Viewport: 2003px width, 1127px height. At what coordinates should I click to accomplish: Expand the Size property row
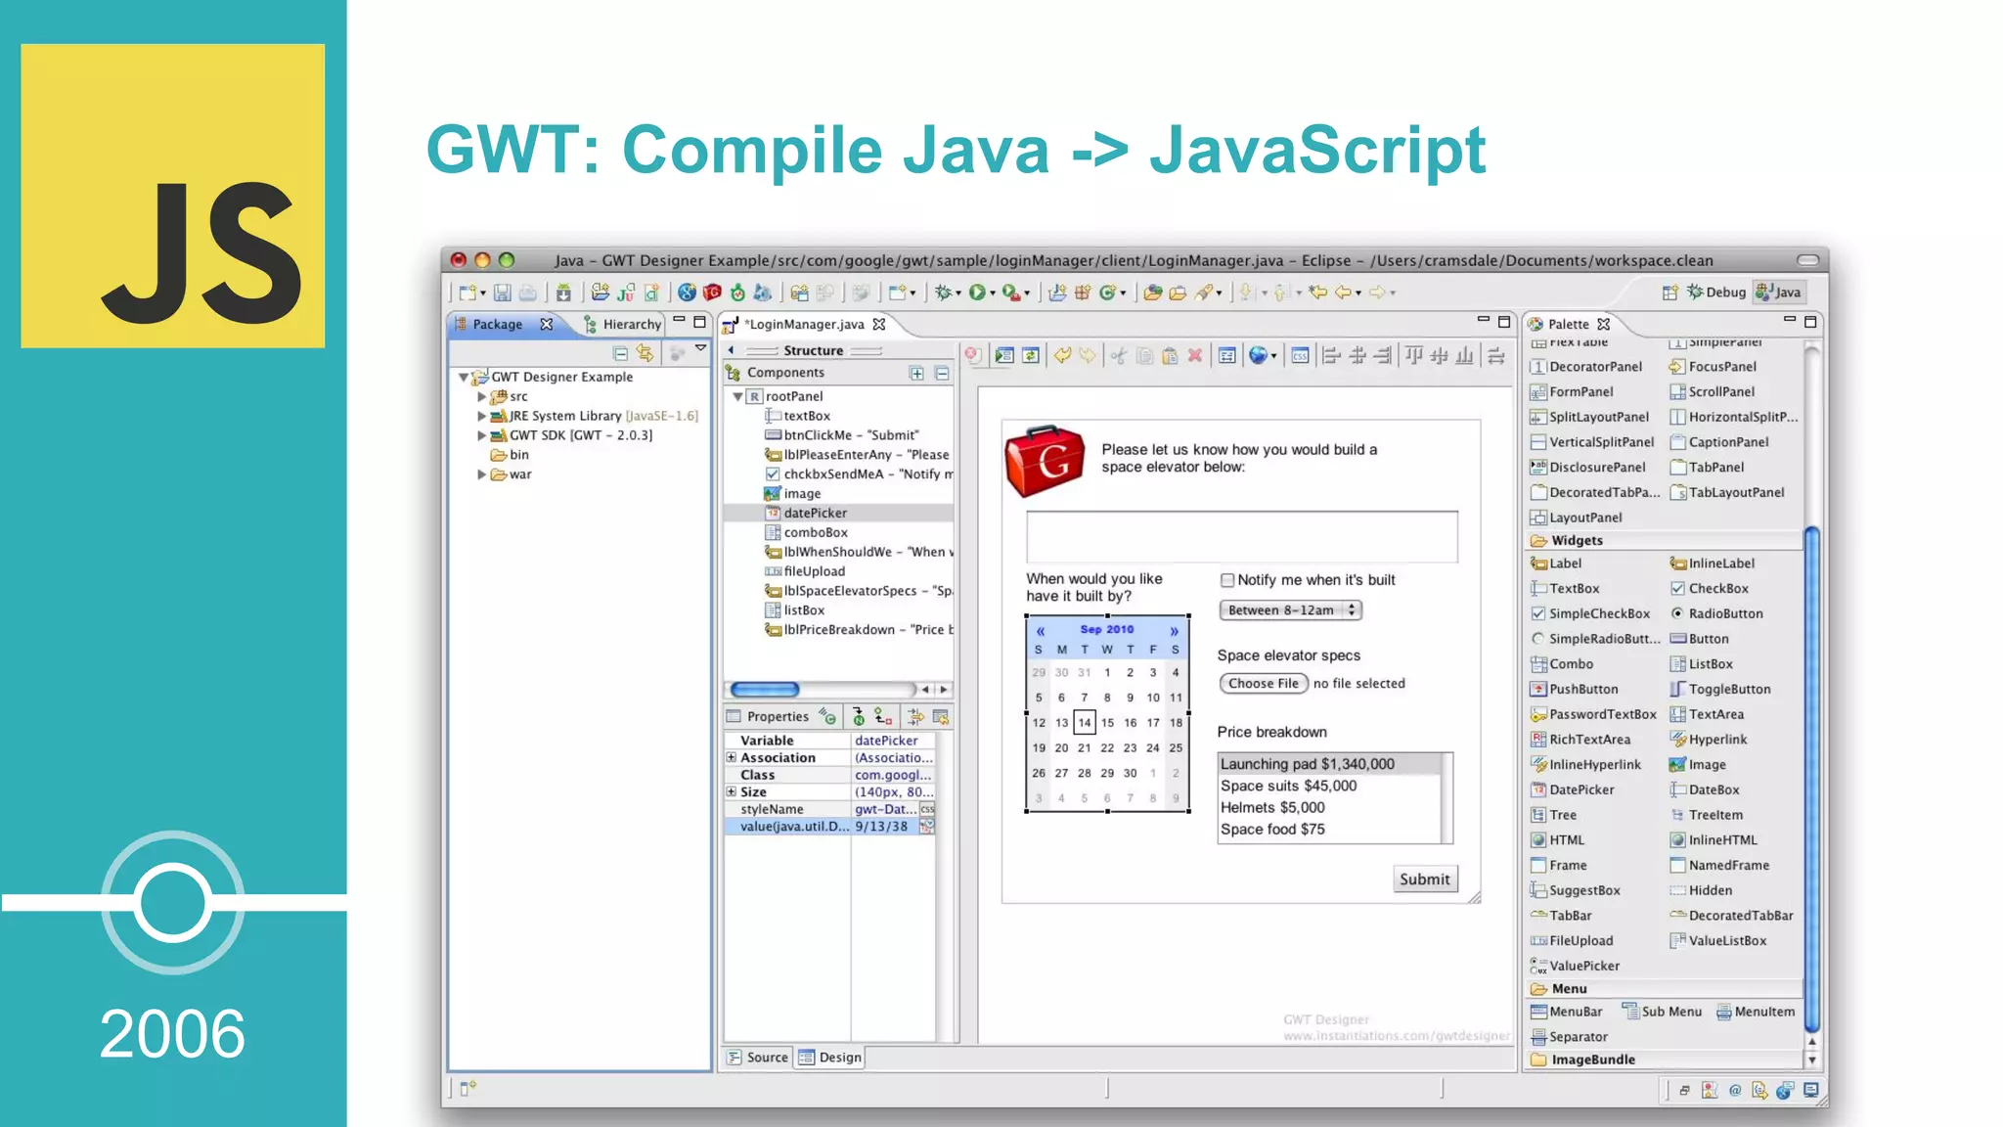click(x=731, y=791)
